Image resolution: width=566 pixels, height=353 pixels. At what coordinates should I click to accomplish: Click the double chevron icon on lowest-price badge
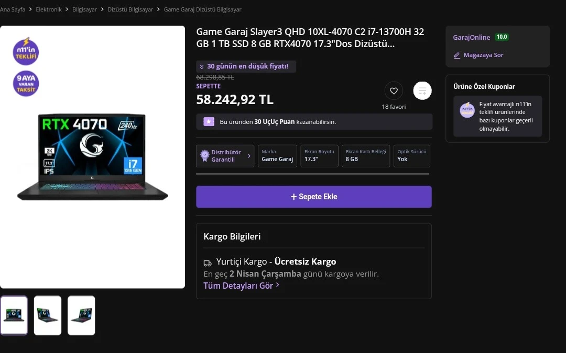(202, 66)
